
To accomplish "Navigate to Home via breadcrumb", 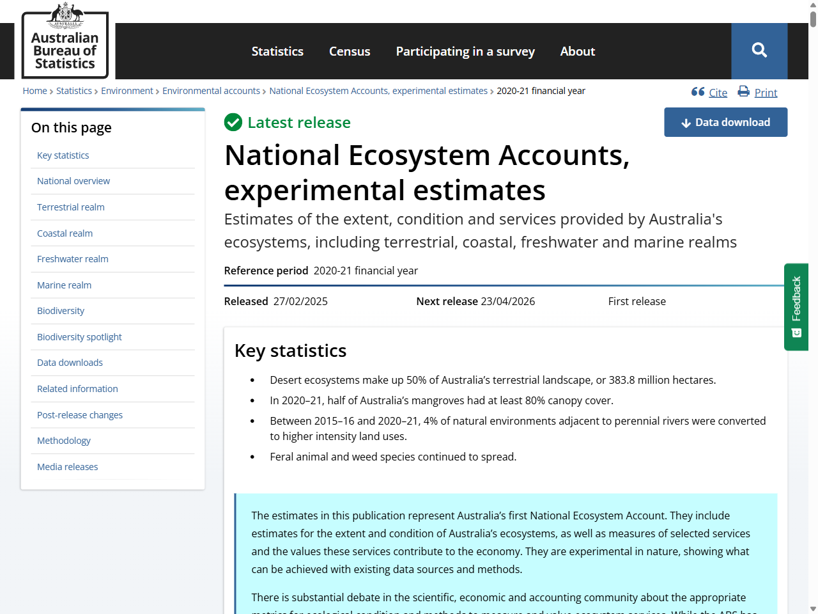I will tap(35, 91).
